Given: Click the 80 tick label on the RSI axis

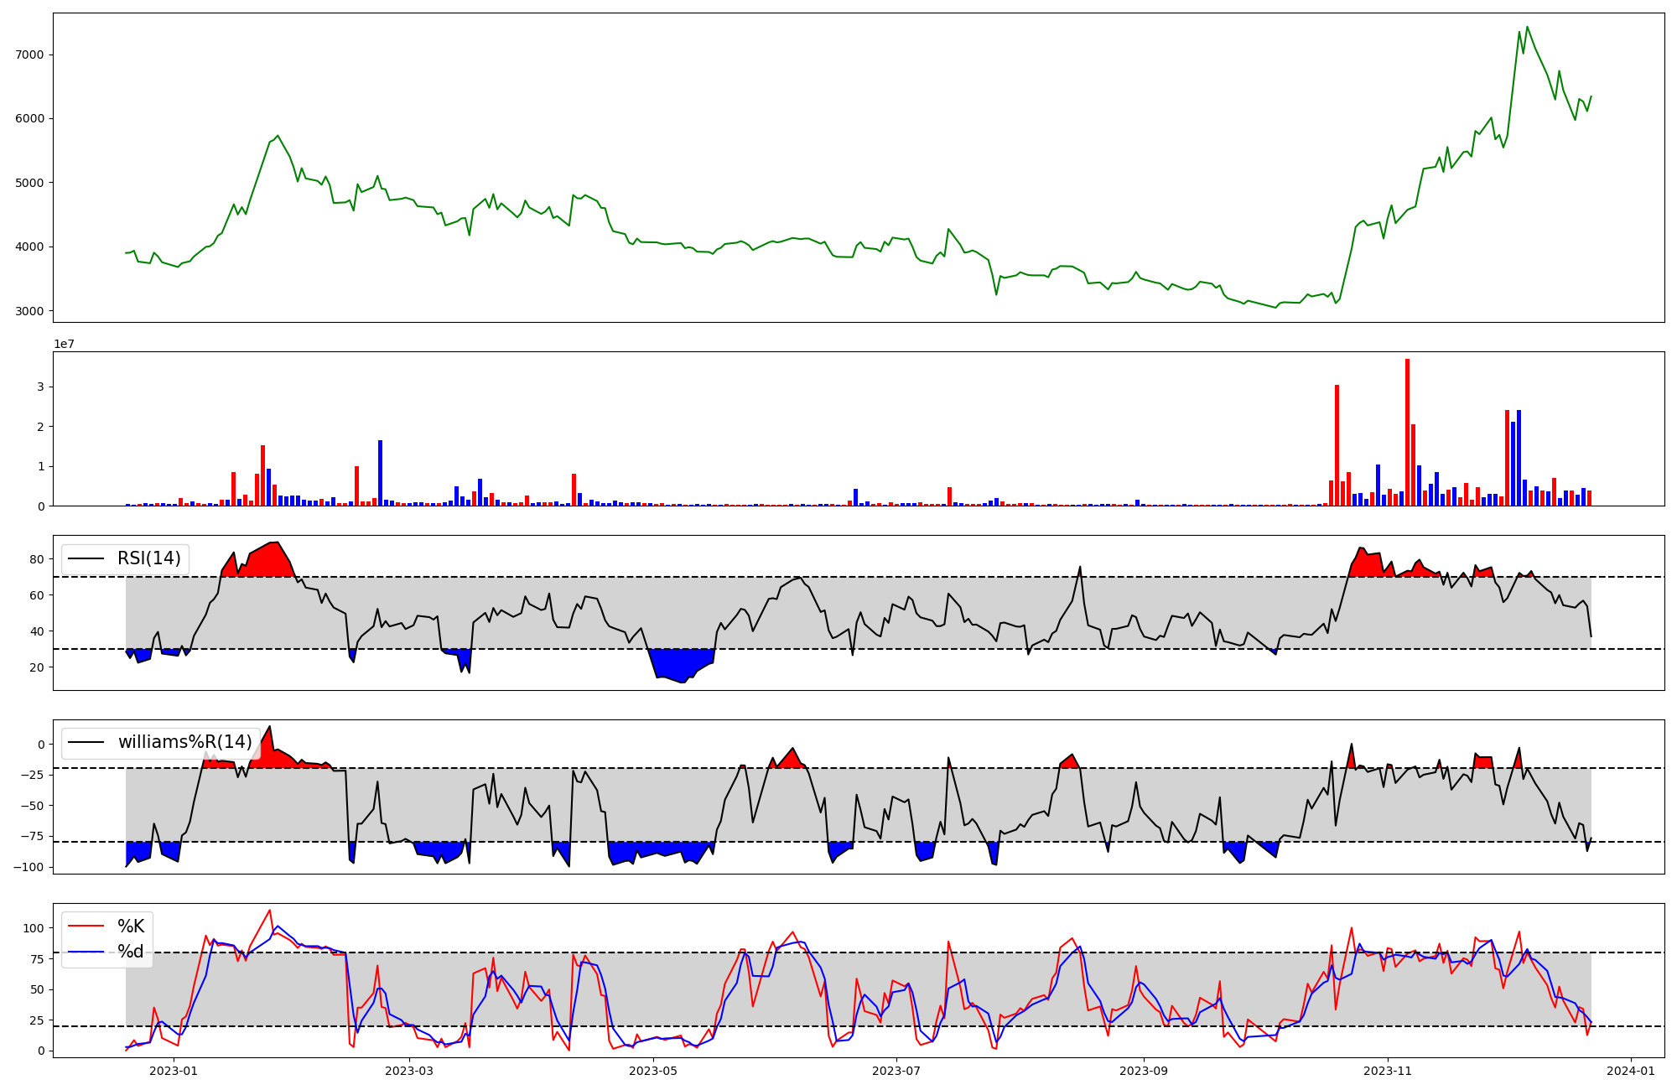Looking at the screenshot, I should click(37, 558).
